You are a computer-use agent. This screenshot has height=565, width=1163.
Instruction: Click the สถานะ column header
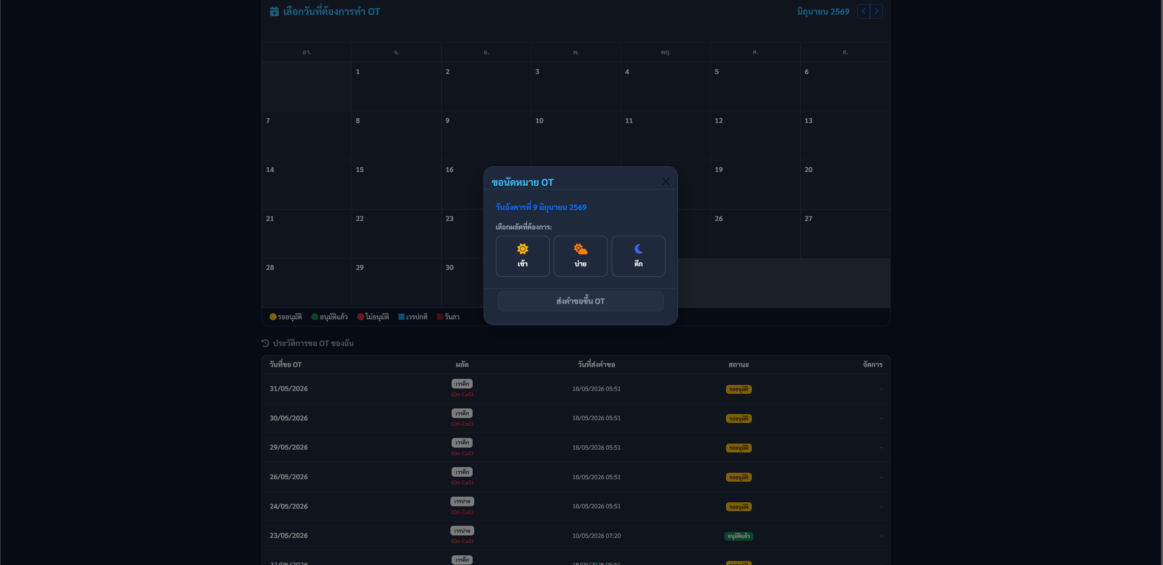click(739, 365)
